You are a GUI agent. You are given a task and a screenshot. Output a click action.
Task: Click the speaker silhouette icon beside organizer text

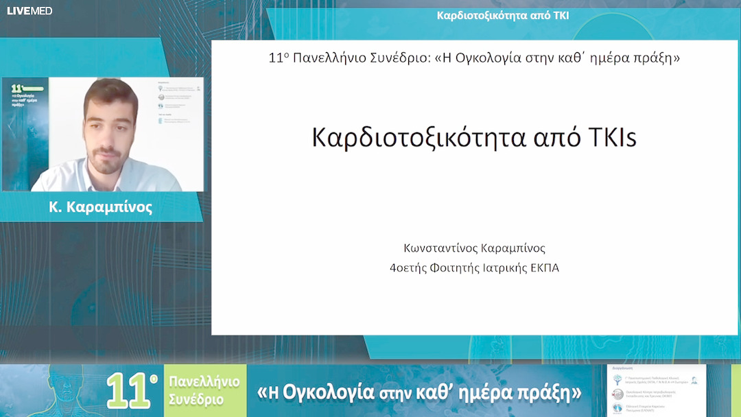694,380
